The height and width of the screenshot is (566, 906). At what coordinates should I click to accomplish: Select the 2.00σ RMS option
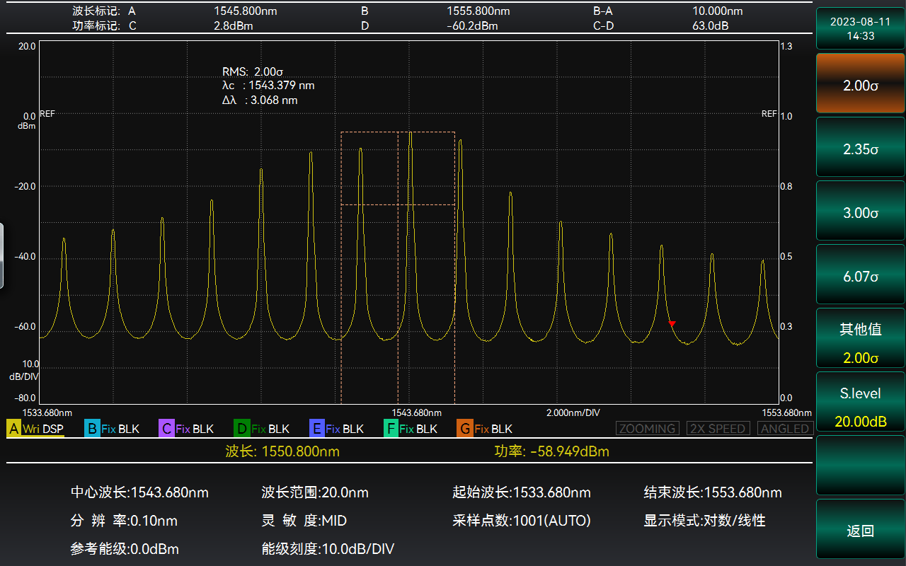[x=860, y=85]
